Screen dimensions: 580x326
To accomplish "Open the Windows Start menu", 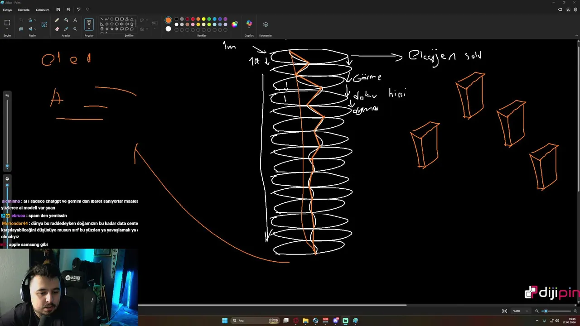I will (x=225, y=321).
